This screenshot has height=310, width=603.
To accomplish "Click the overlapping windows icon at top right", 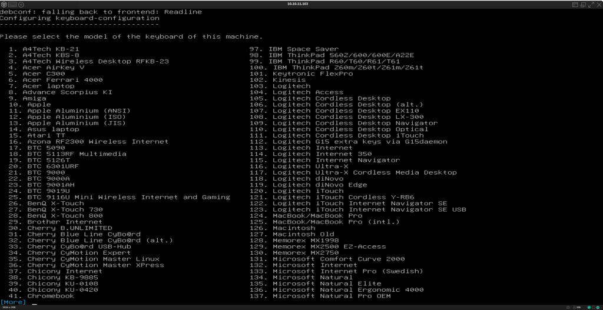I will 584,5.
